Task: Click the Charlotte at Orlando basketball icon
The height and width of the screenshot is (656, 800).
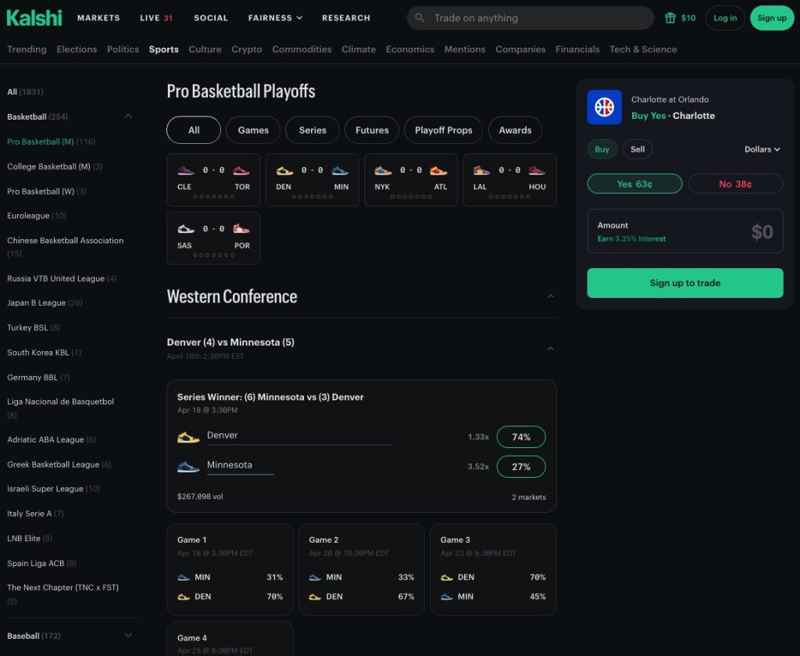Action: pyautogui.click(x=604, y=107)
